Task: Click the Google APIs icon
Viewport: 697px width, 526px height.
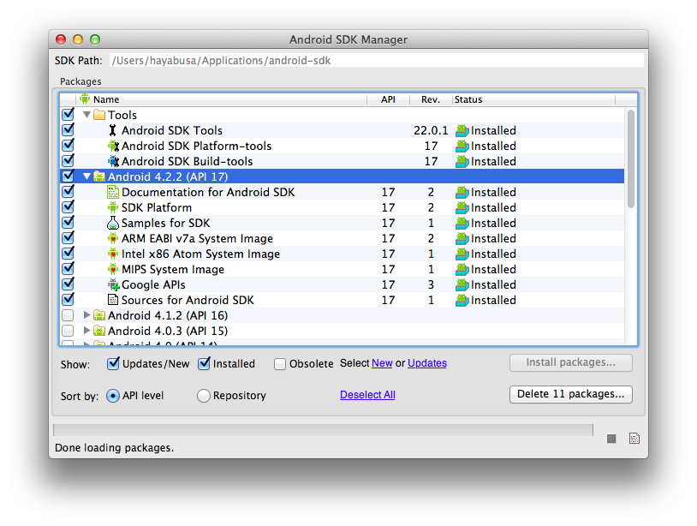Action: pyautogui.click(x=113, y=284)
